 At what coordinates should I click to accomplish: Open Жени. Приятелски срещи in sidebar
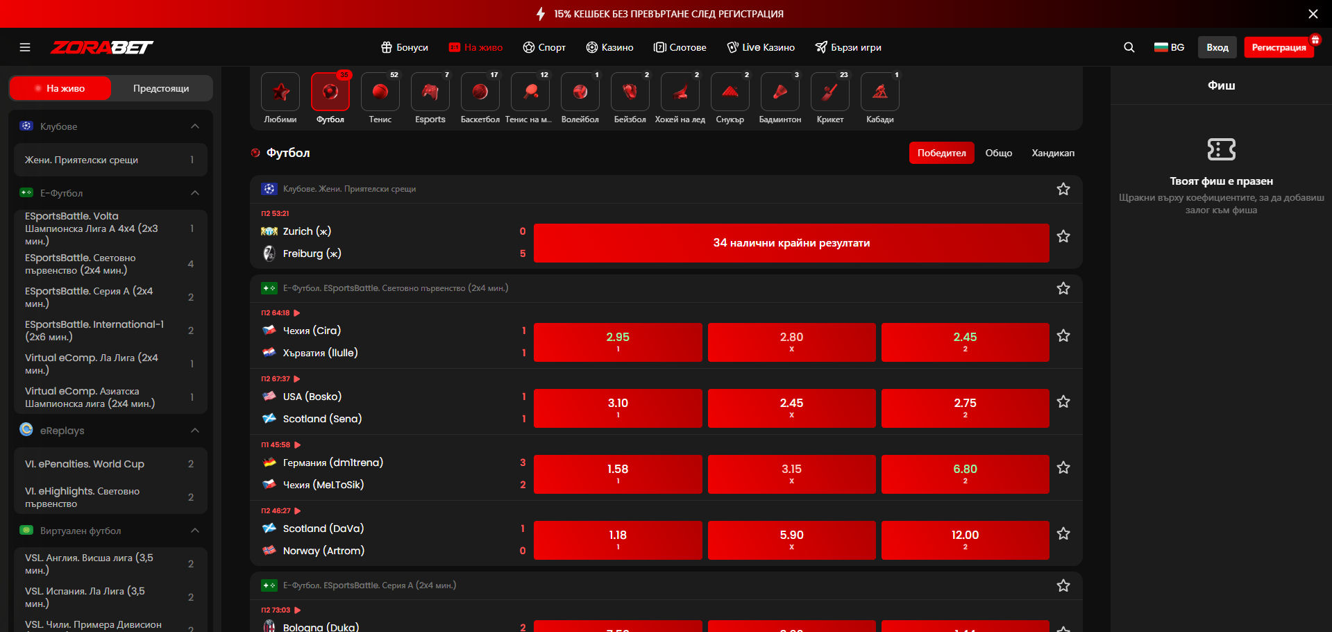110,160
